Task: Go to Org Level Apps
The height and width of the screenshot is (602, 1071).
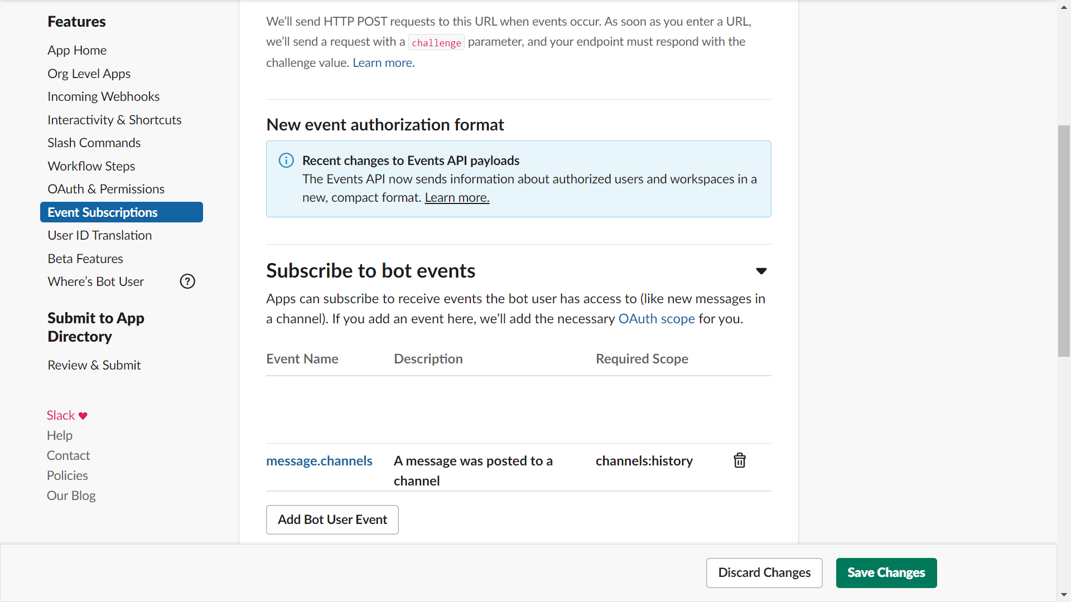Action: (89, 74)
